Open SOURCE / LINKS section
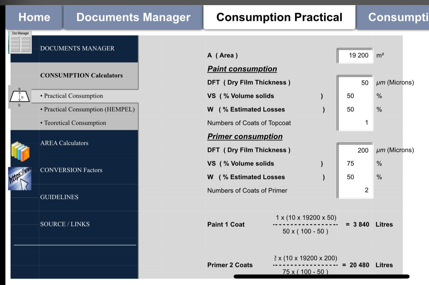 [x=65, y=224]
